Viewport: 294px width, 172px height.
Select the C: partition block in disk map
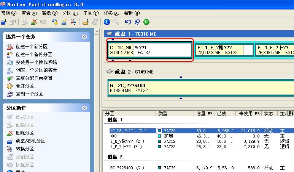(150, 50)
